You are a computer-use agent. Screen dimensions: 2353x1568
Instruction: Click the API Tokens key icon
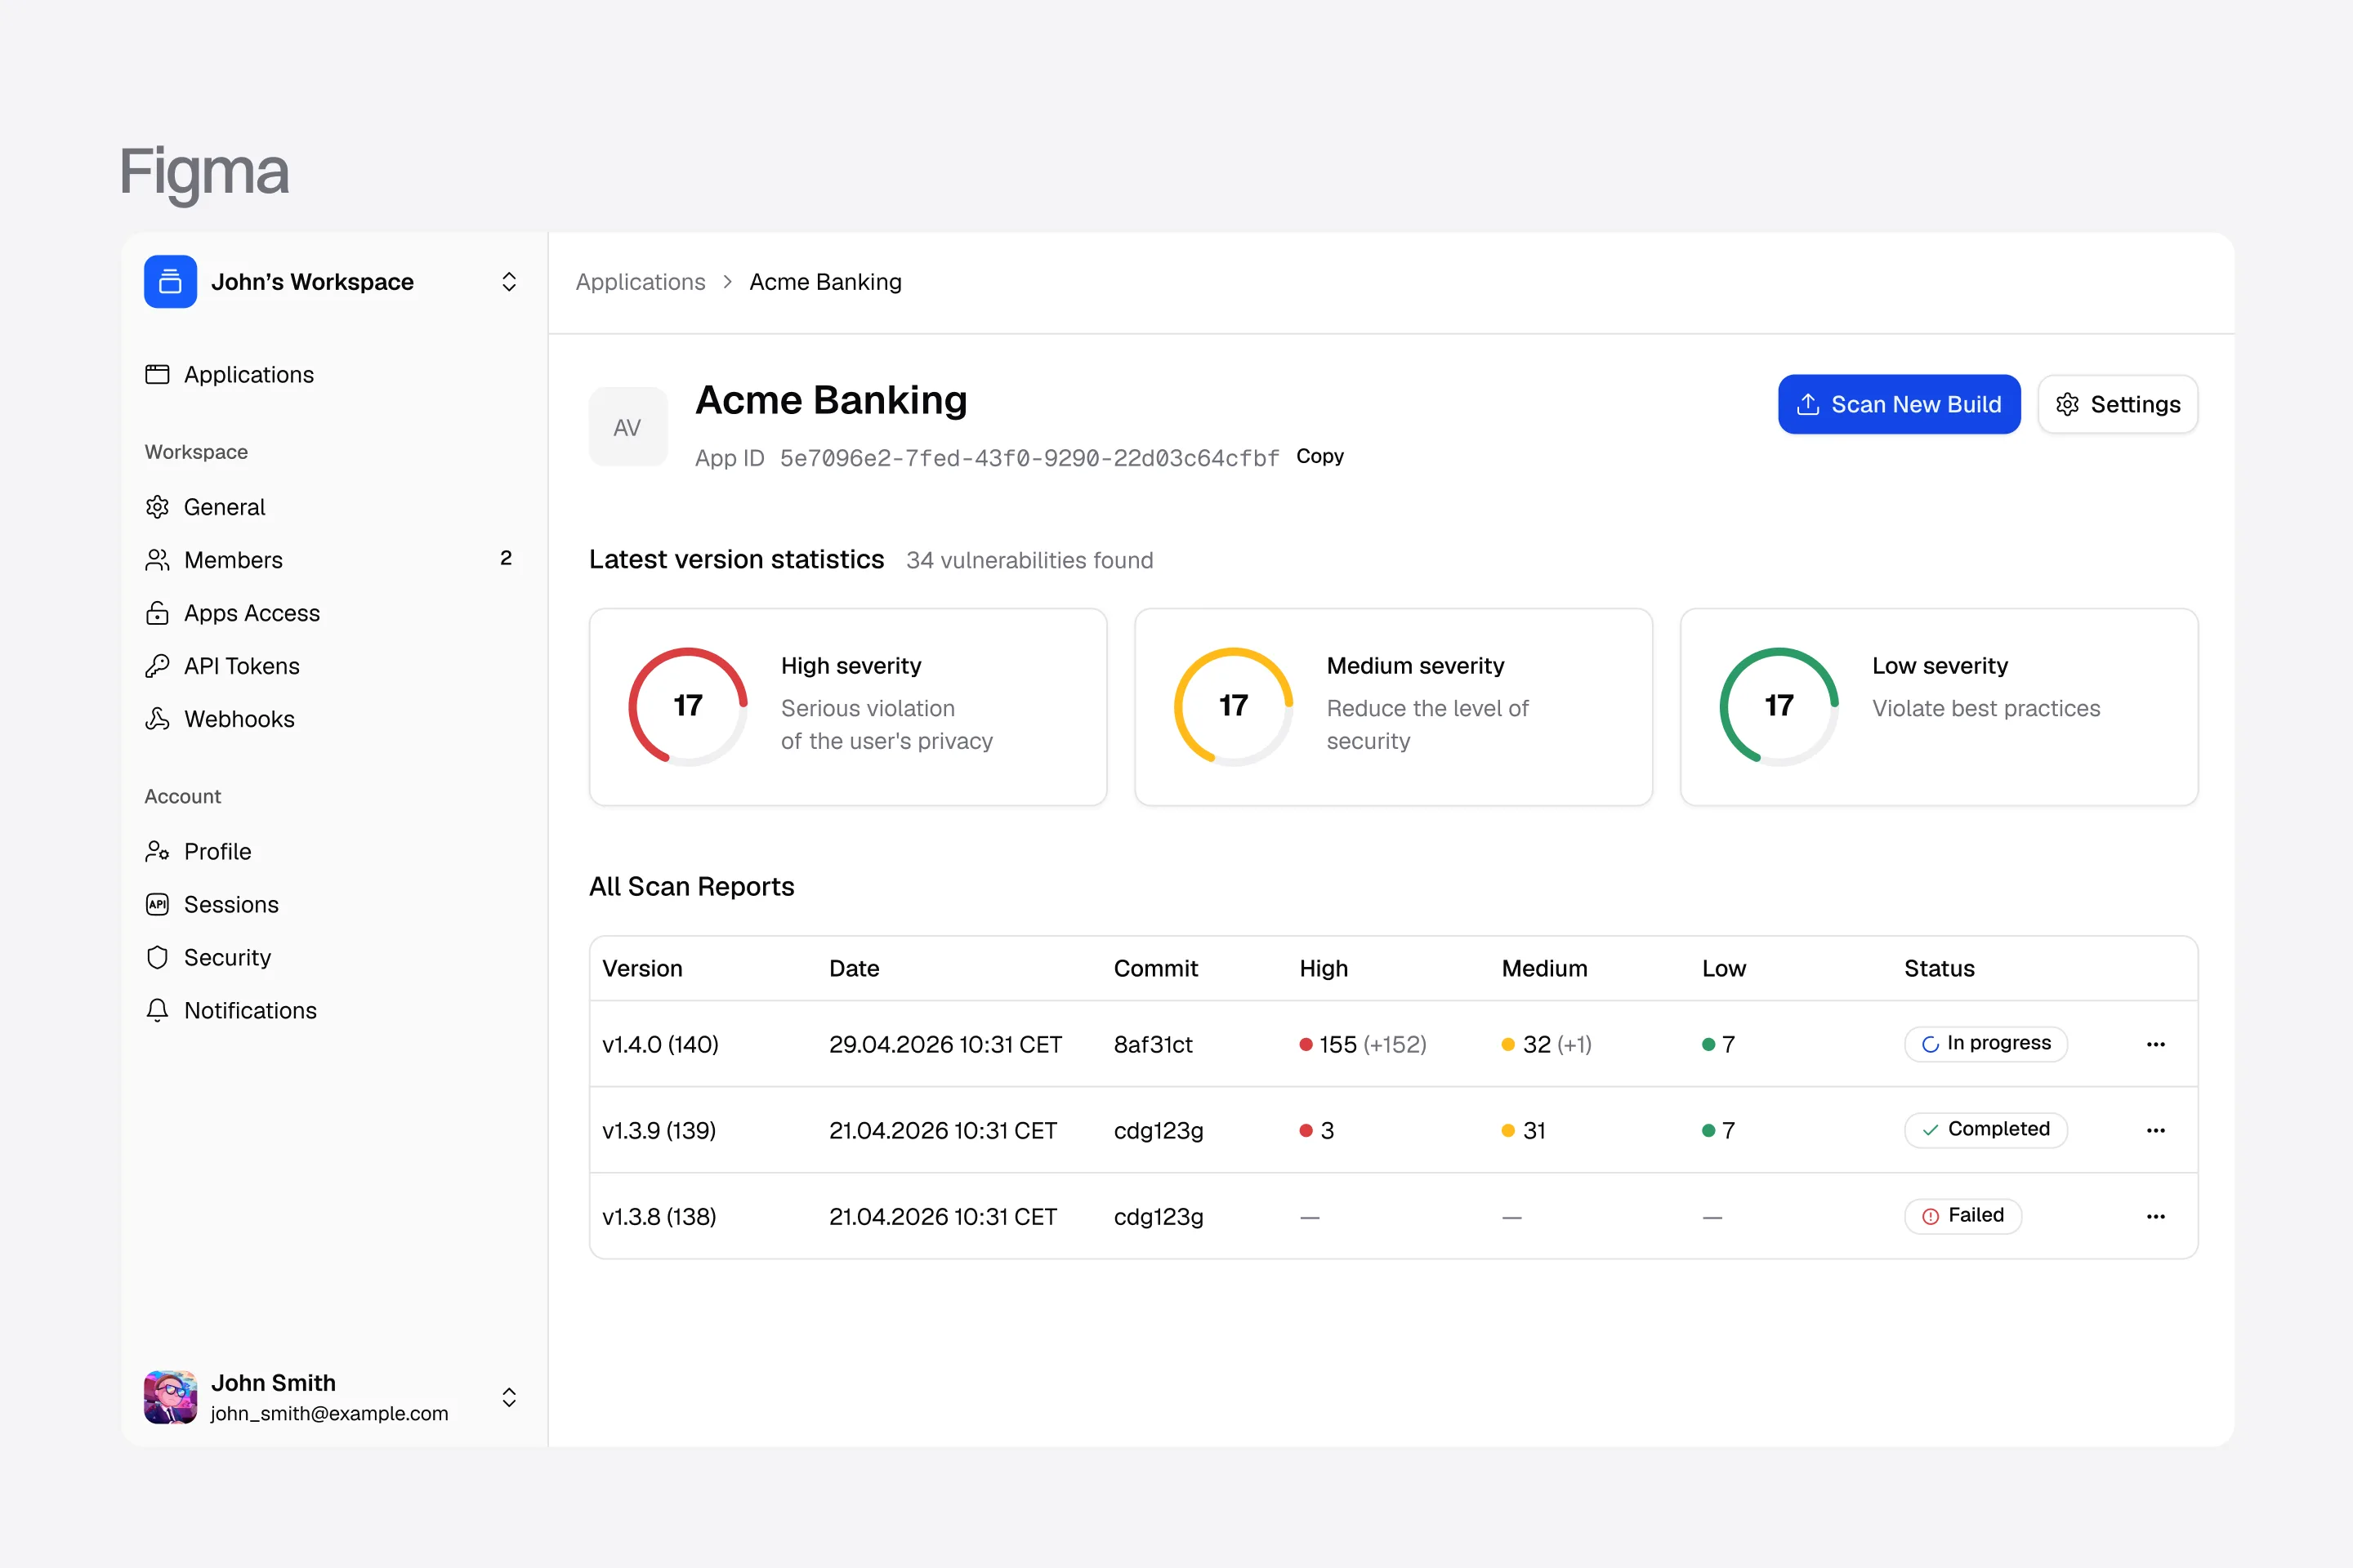point(157,666)
